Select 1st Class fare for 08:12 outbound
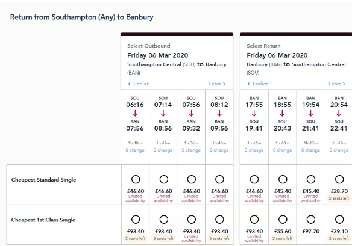Screen dimensions: 352x246 coord(219,220)
